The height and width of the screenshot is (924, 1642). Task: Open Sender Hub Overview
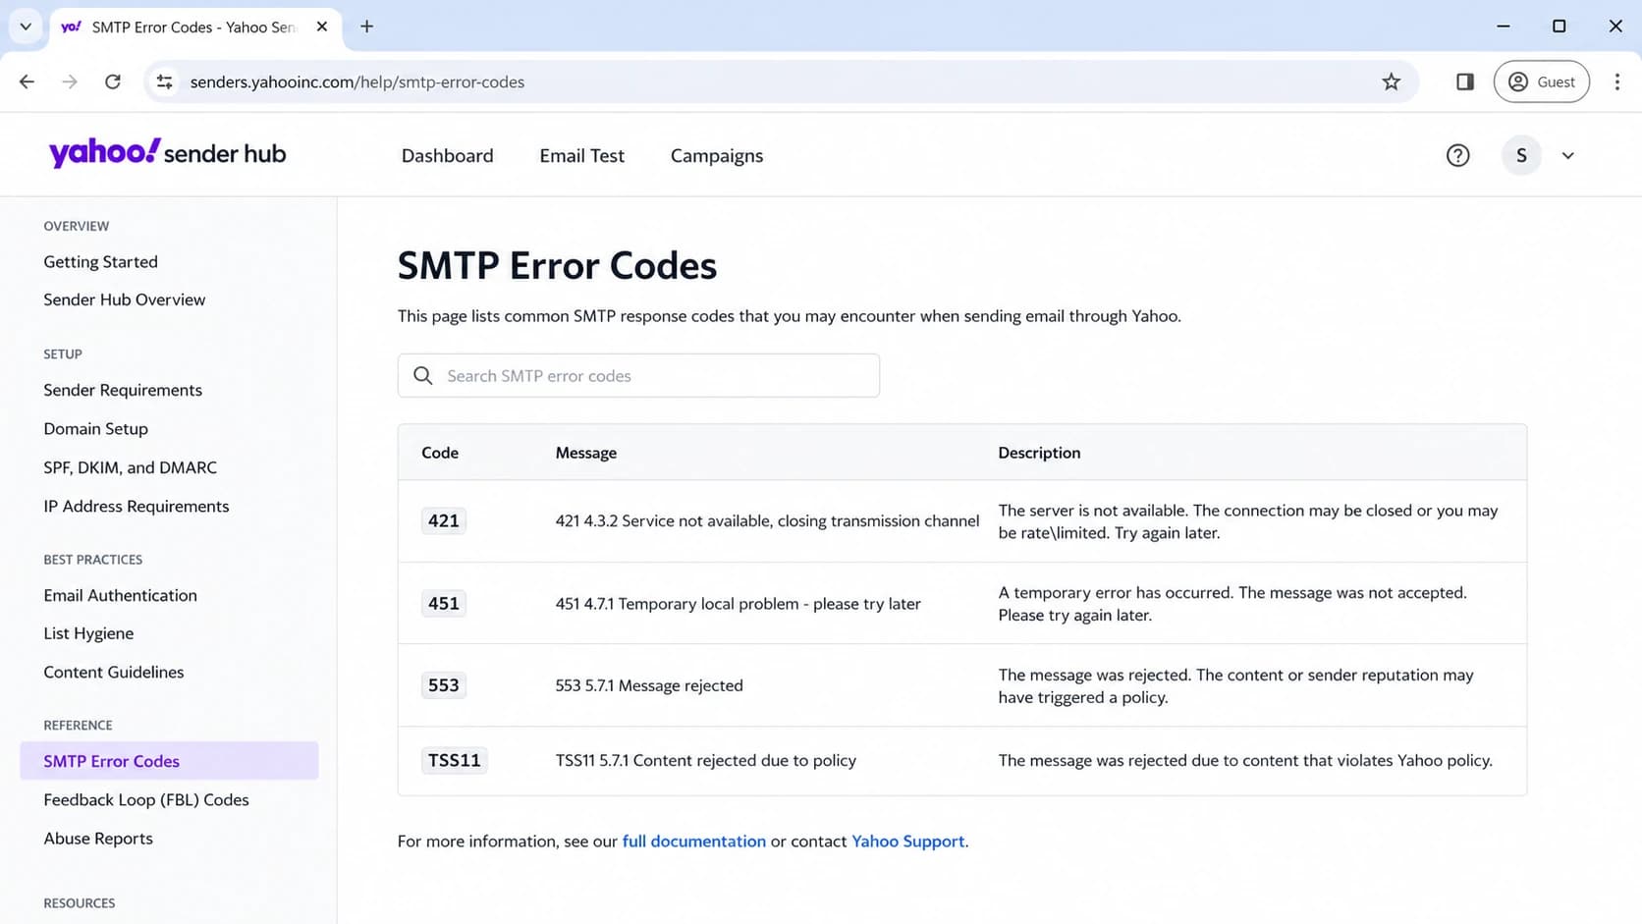tap(124, 299)
